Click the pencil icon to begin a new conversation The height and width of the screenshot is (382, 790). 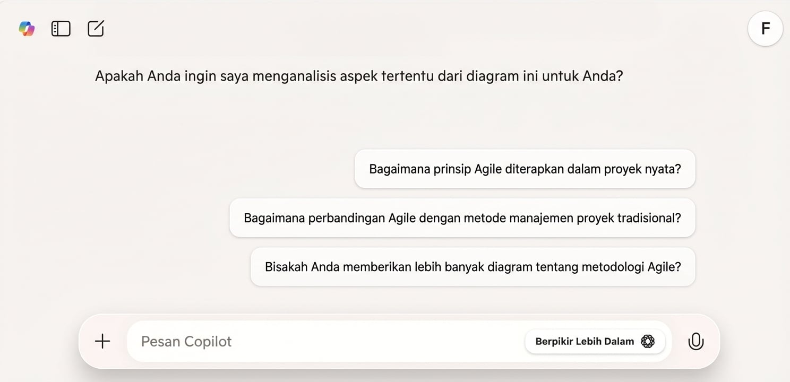pyautogui.click(x=95, y=29)
